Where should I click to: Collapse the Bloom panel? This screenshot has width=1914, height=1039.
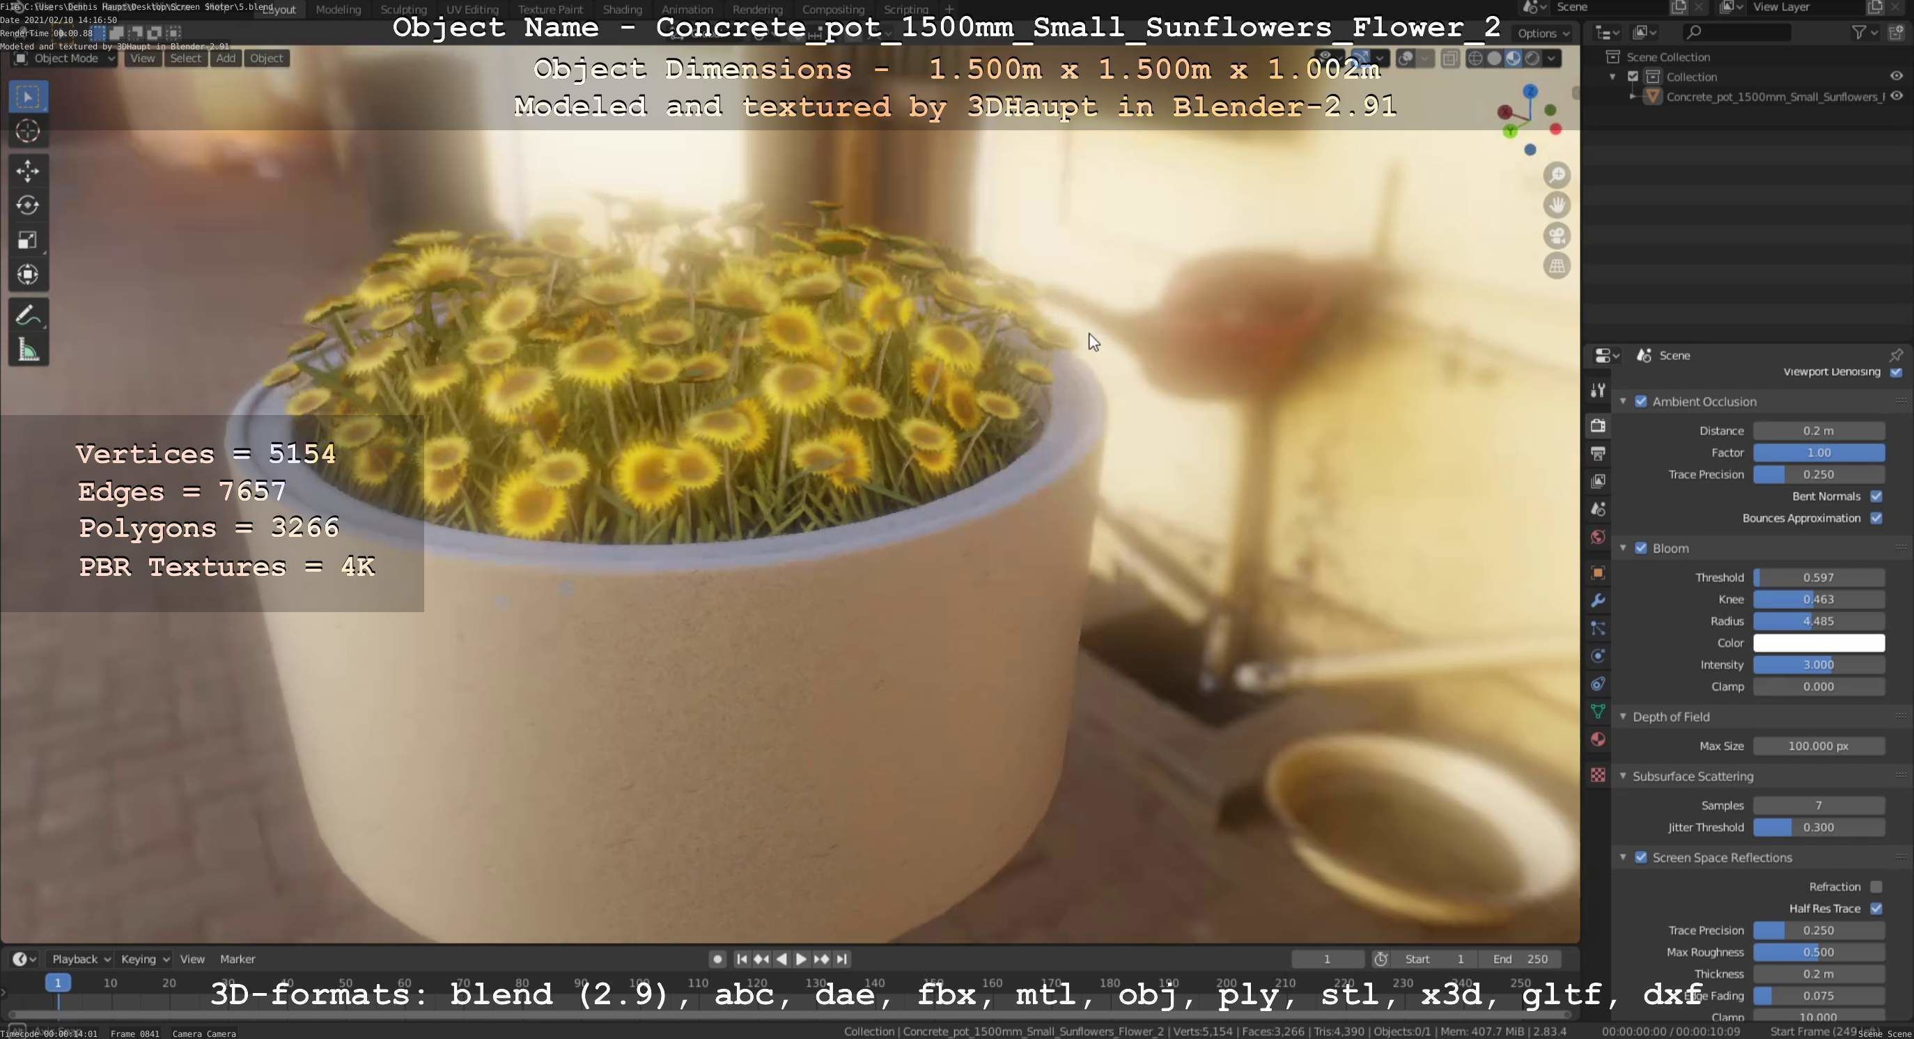tap(1624, 548)
